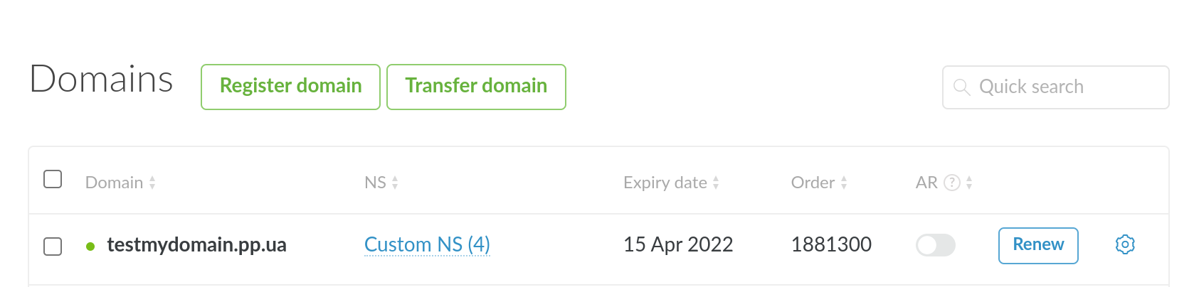
Task: Open the AR question mark help icon
Action: 951,183
